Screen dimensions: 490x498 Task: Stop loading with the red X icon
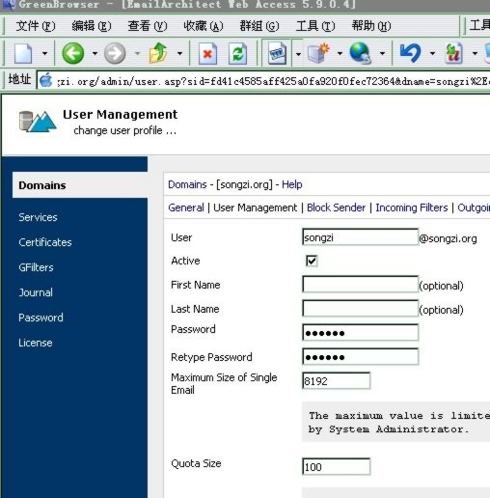pyautogui.click(x=207, y=53)
